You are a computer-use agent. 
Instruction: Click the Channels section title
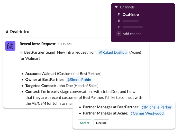click(x=127, y=7)
